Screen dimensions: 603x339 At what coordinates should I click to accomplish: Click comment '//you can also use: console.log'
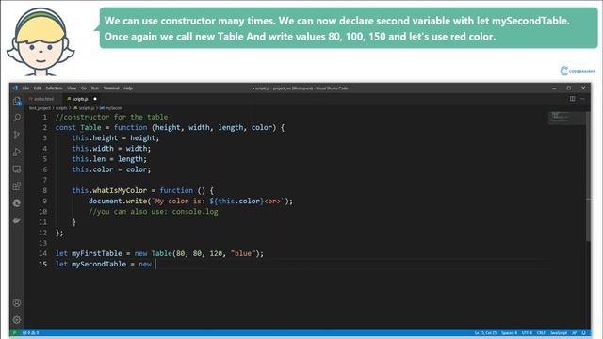(x=153, y=211)
